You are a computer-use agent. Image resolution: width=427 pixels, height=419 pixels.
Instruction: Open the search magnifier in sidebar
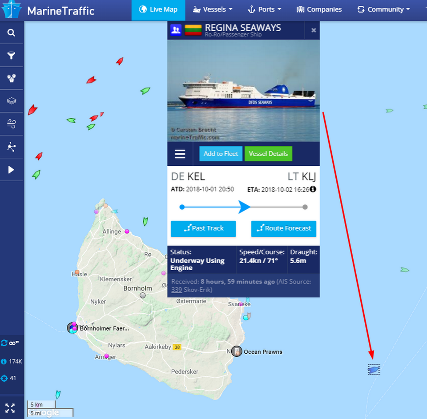11,32
